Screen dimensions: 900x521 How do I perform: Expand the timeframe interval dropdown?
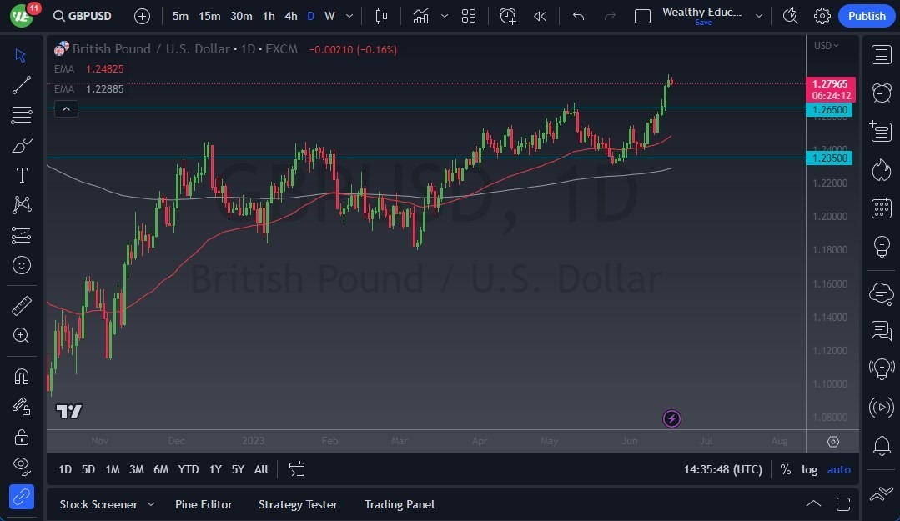pos(349,15)
